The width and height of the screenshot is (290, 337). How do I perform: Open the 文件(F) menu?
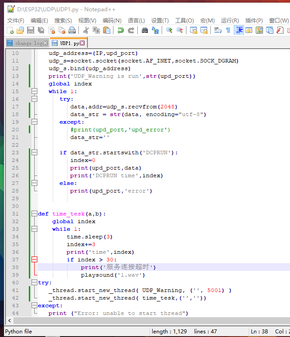[15, 20]
